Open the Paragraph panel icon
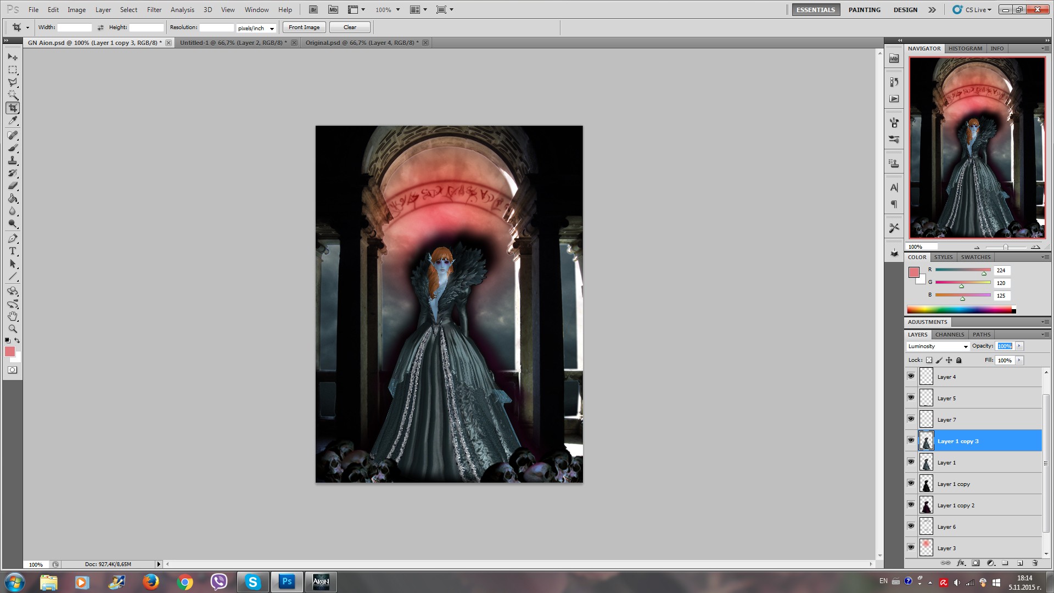Image resolution: width=1054 pixels, height=593 pixels. [894, 204]
